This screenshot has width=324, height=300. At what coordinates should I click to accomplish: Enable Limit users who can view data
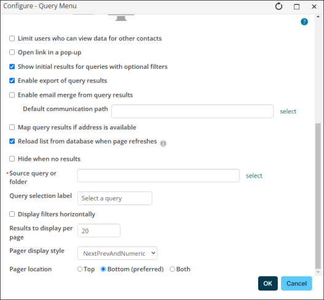[x=12, y=39]
